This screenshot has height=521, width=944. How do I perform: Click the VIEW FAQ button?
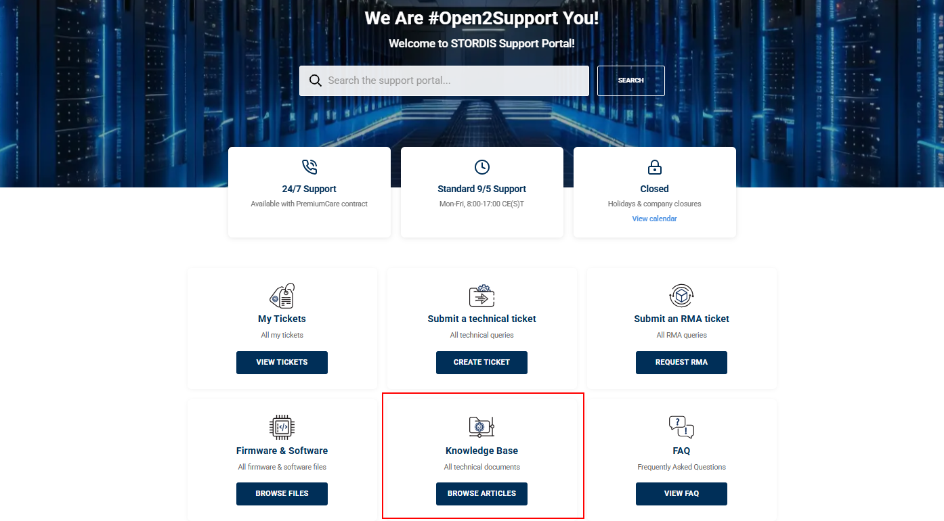pyautogui.click(x=681, y=493)
